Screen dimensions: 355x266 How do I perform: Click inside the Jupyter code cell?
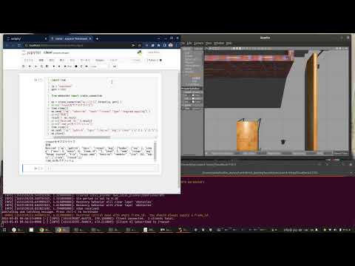[101, 106]
